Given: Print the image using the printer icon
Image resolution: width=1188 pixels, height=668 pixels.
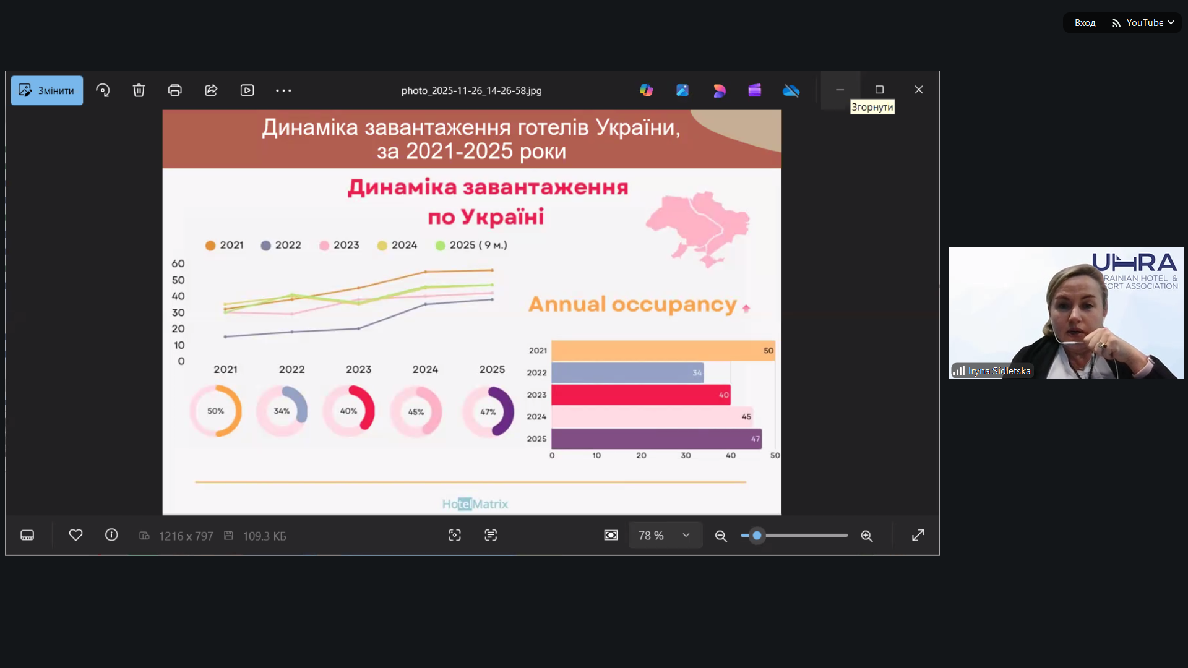Looking at the screenshot, I should coord(175,90).
